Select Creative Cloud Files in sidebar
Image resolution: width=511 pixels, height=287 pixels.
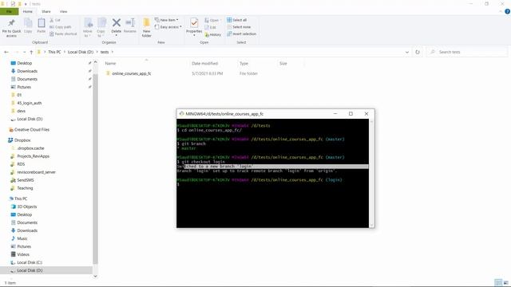tap(32, 129)
